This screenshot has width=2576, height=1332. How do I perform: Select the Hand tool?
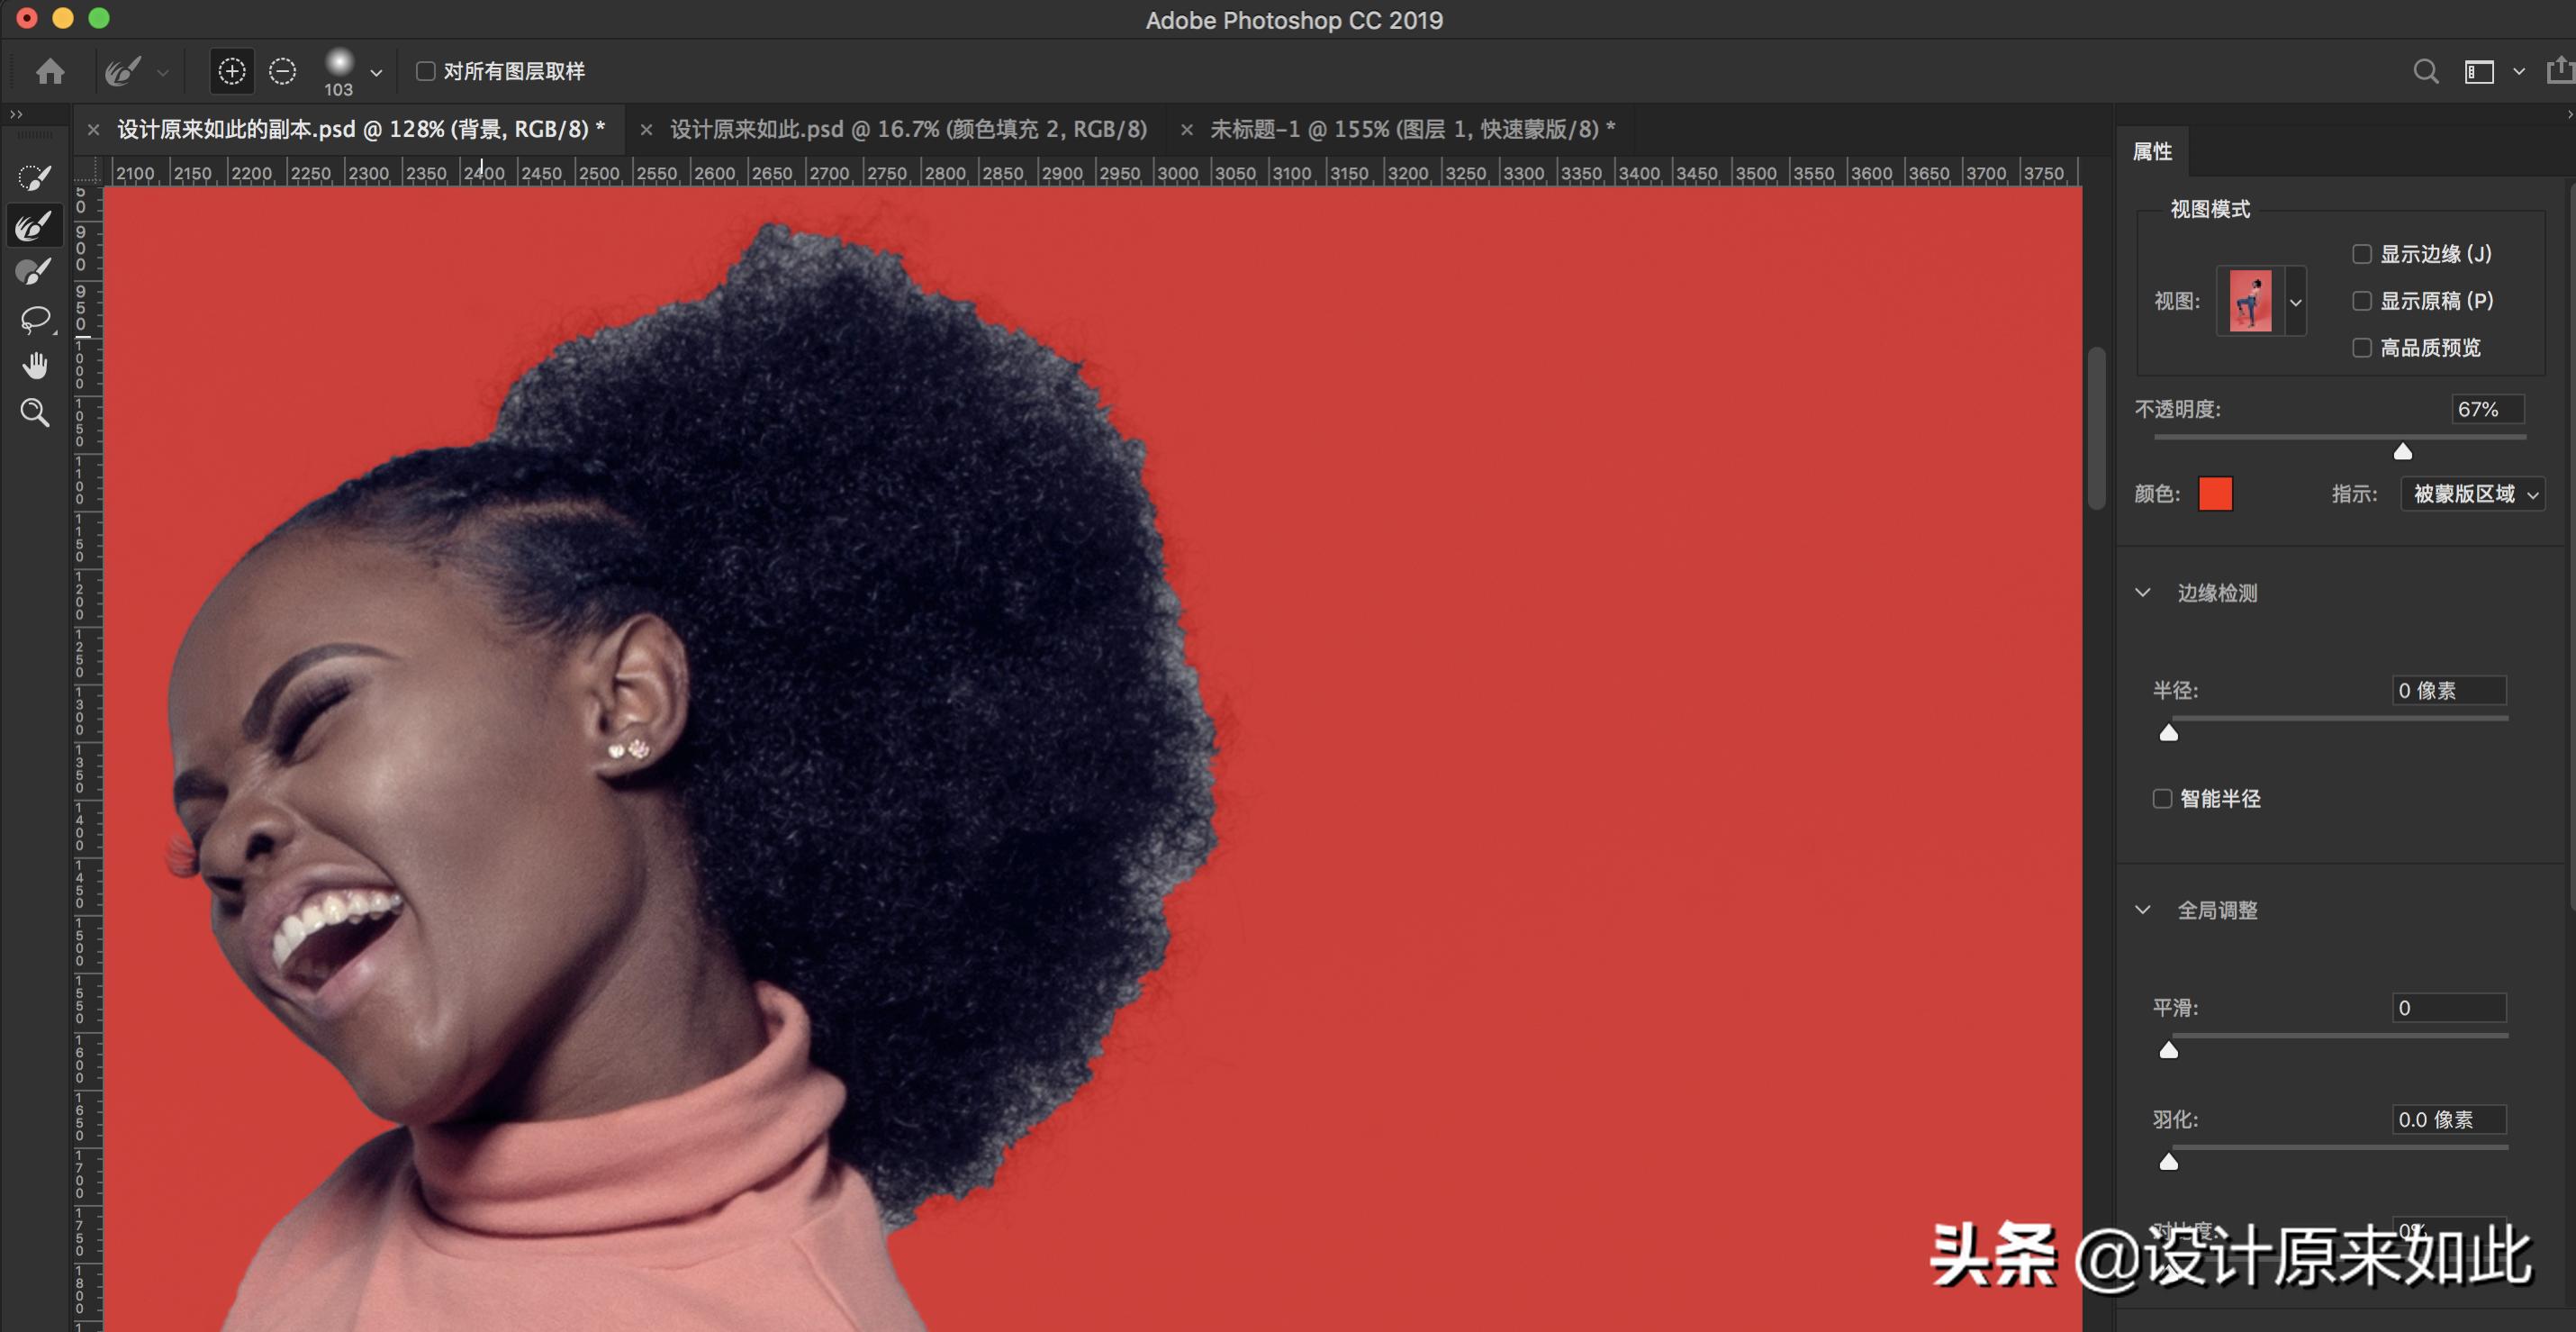click(x=35, y=366)
